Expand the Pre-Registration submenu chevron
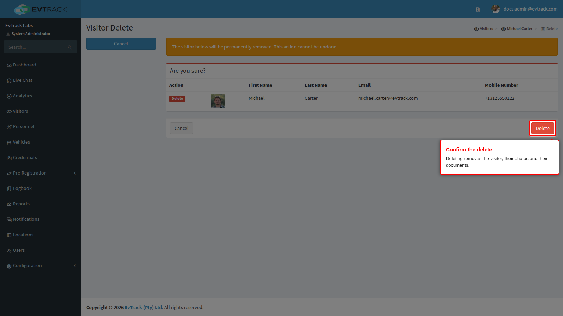This screenshot has height=316, width=563. [x=75, y=173]
